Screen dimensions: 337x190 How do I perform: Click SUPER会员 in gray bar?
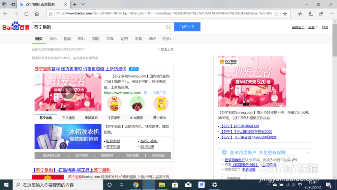click(x=51, y=155)
